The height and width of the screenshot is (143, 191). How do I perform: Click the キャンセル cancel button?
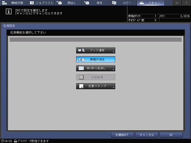(147, 135)
